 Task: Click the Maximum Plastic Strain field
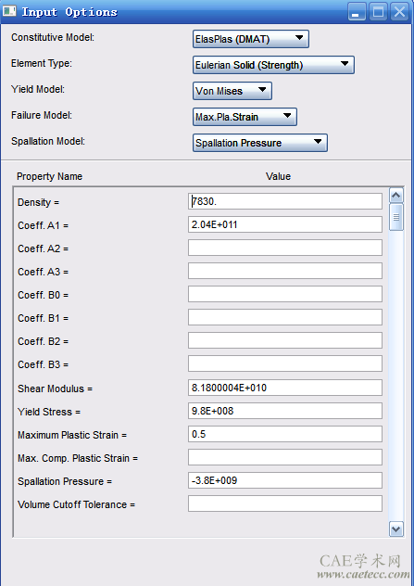click(x=285, y=434)
